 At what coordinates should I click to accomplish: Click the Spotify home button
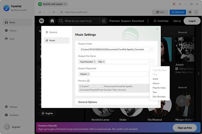[52, 21]
